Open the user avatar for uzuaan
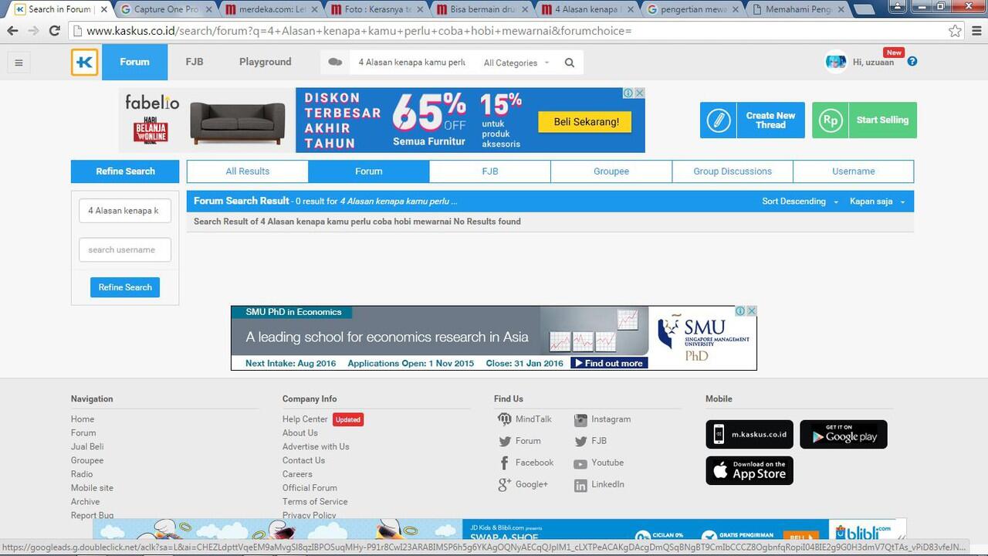 836,62
